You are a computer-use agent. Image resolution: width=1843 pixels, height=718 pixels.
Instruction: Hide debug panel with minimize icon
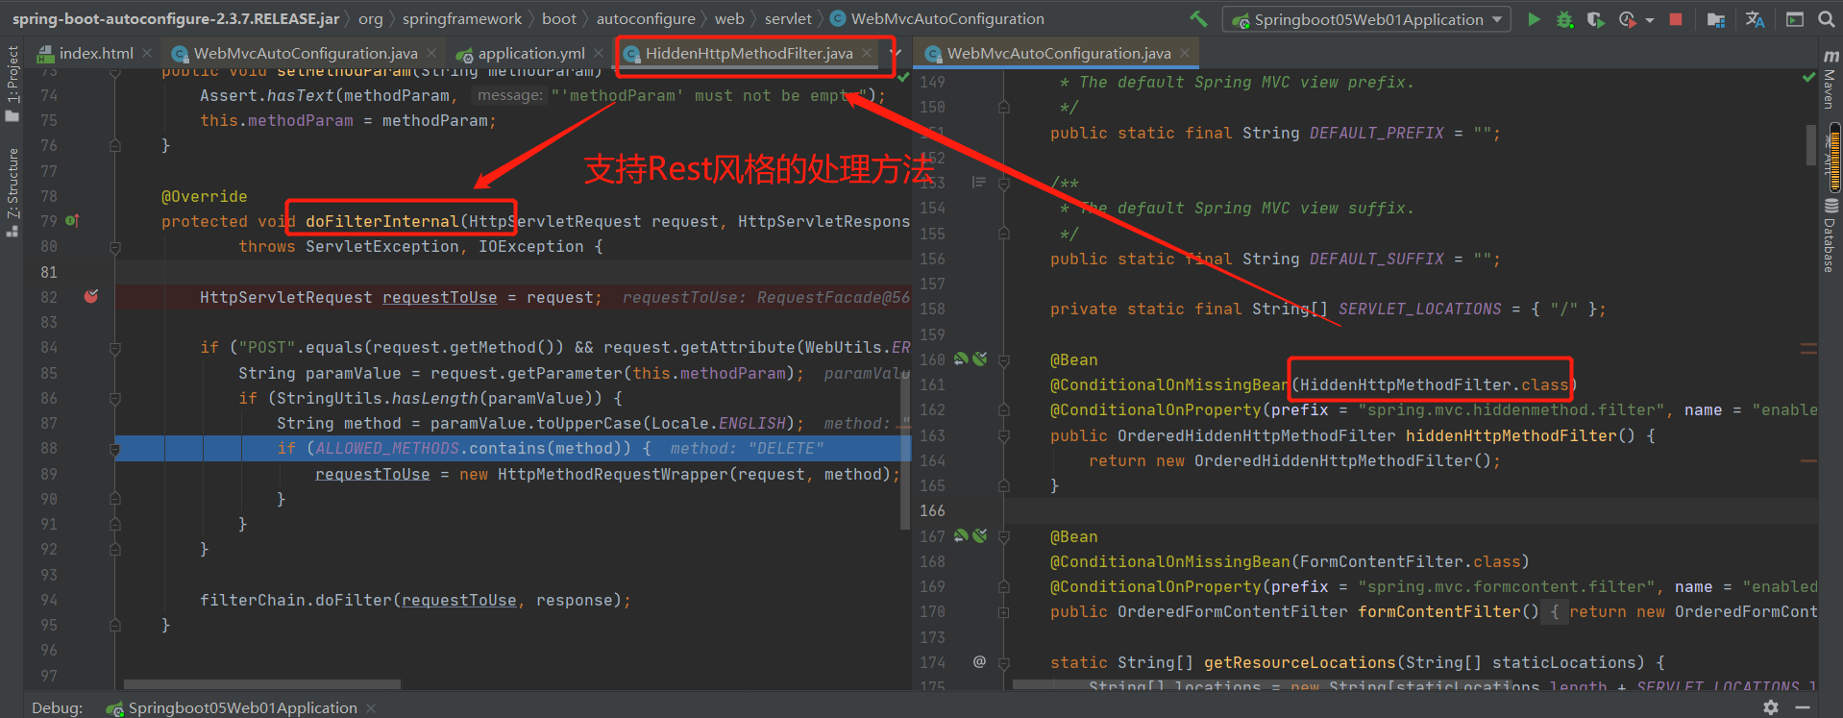(x=1803, y=707)
